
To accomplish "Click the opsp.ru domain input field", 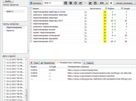I will 53,3.
